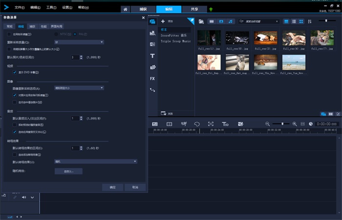Uncheck the 显示 DVD 字幕 checkbox
Image resolution: width=342 pixels, height=220 pixels.
14,72
